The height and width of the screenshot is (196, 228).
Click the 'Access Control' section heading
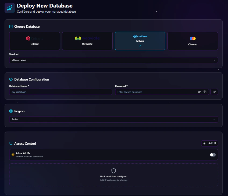(x=25, y=143)
